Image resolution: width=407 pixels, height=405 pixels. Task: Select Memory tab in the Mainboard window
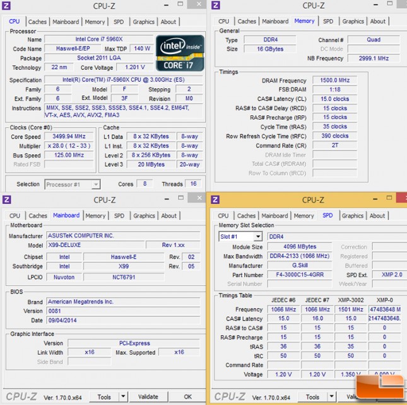pyautogui.click(x=95, y=215)
